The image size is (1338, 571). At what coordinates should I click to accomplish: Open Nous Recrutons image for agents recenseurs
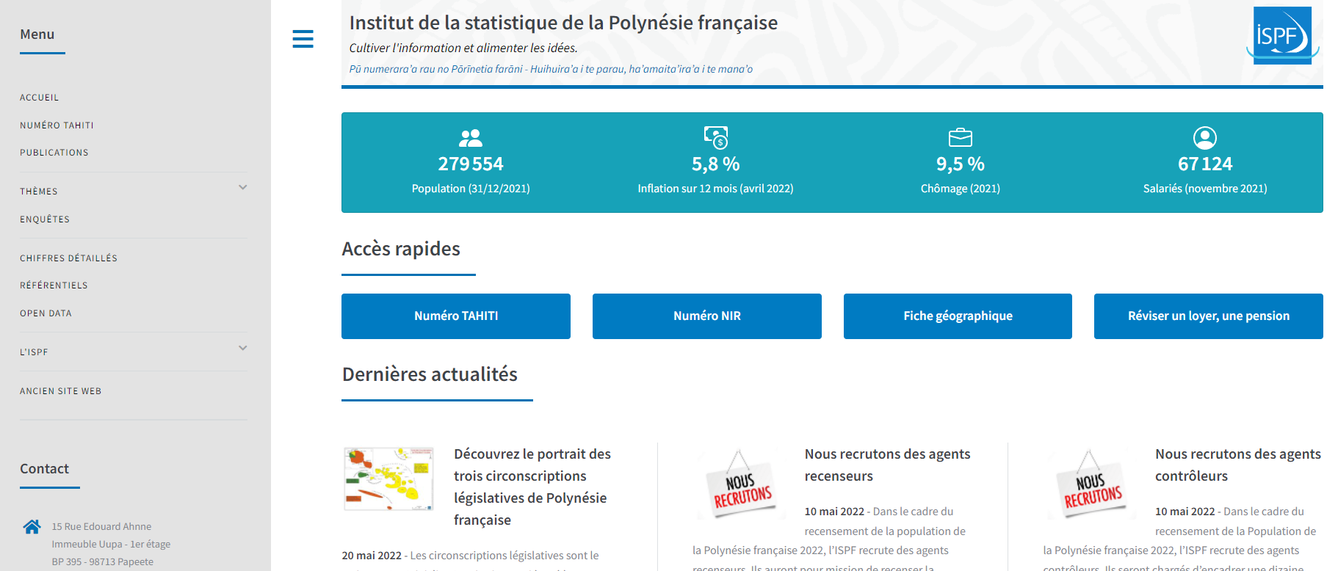click(x=740, y=483)
